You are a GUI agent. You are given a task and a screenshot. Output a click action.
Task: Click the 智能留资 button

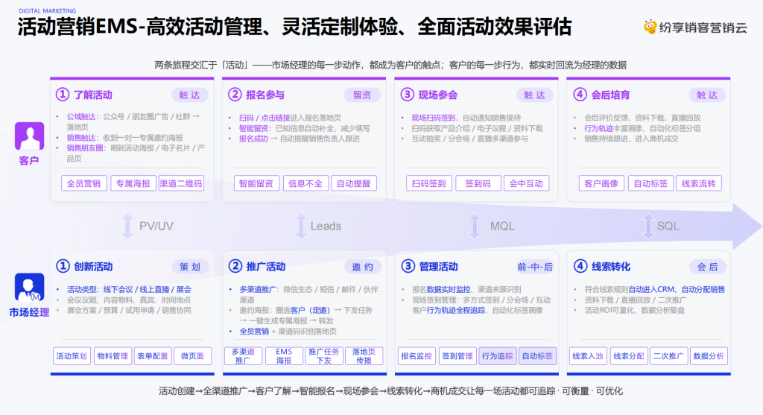click(x=256, y=183)
